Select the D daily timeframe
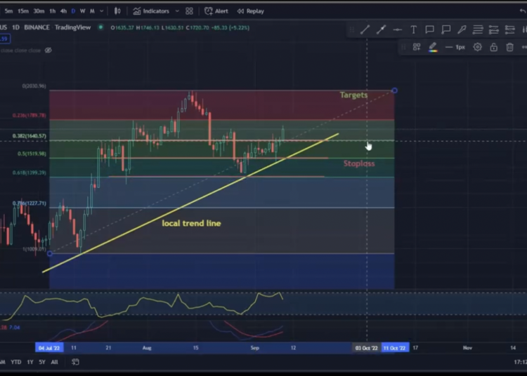 click(x=73, y=11)
